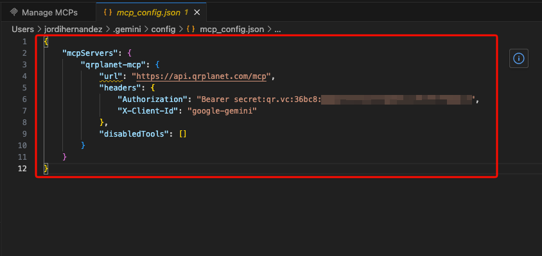Open the jordihernandez breadcrumb segment
The height and width of the screenshot is (256, 542).
coord(73,30)
